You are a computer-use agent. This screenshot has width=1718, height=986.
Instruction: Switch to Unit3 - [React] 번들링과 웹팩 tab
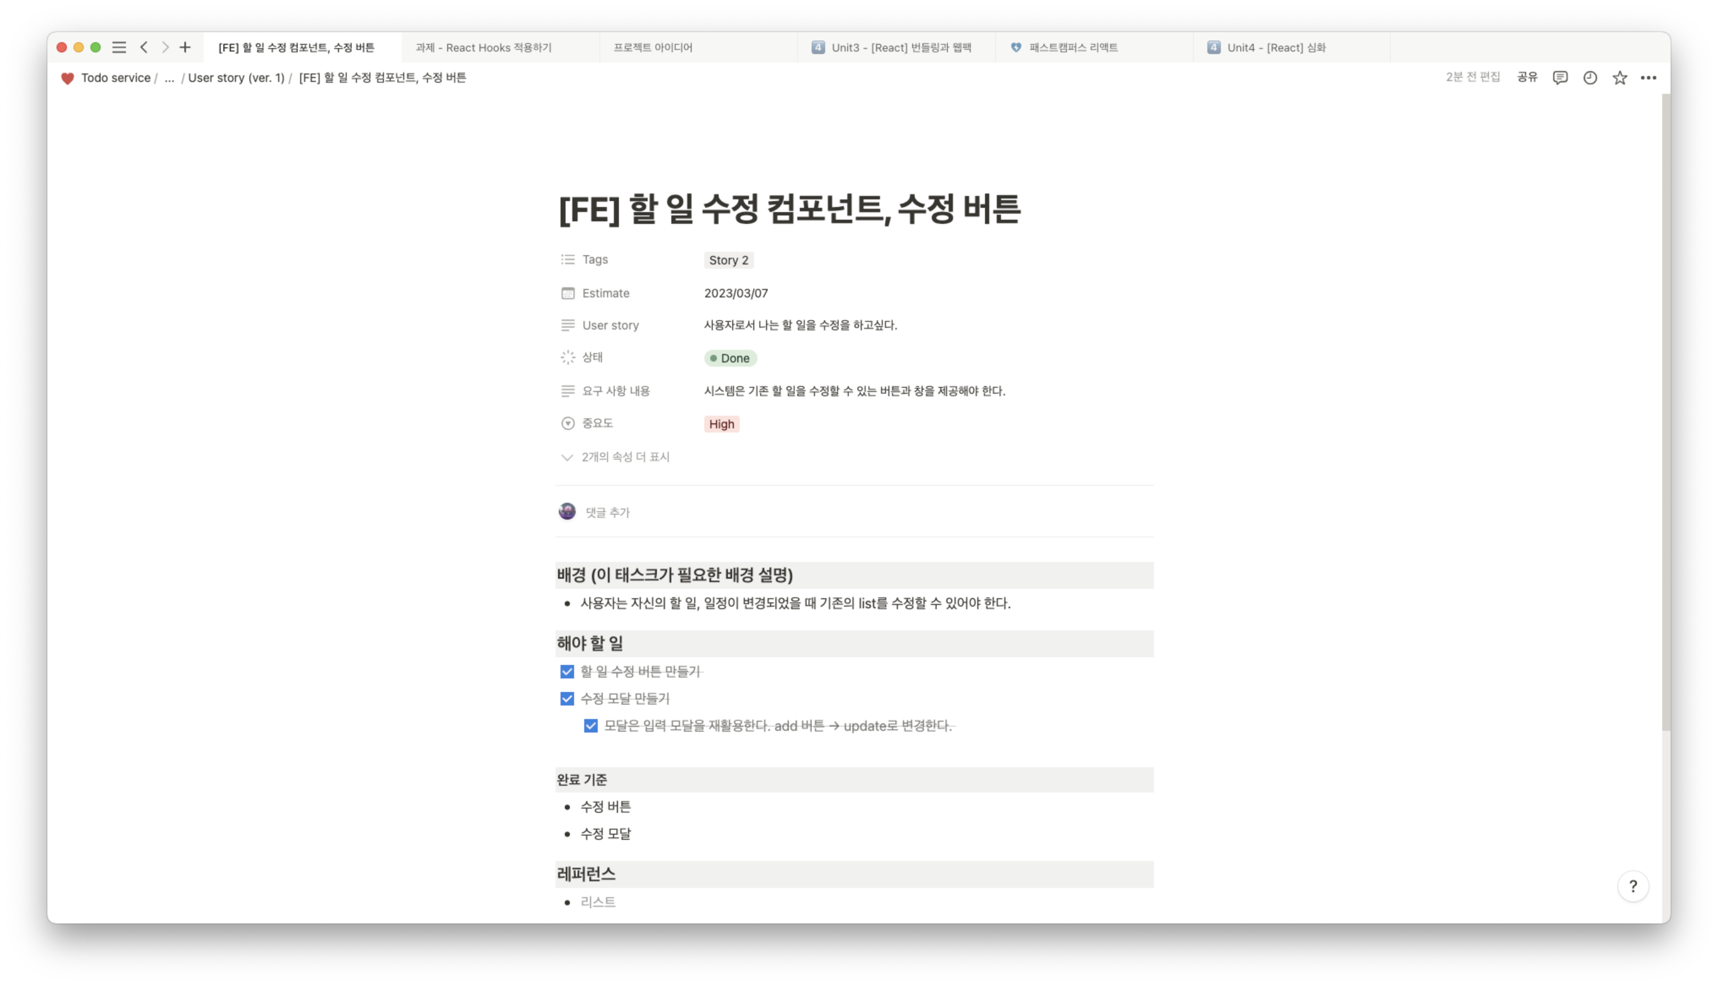[x=896, y=47]
